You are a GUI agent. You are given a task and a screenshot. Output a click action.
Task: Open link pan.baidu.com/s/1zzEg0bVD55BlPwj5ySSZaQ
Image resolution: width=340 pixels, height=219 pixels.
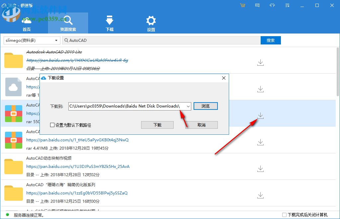(x=77, y=193)
